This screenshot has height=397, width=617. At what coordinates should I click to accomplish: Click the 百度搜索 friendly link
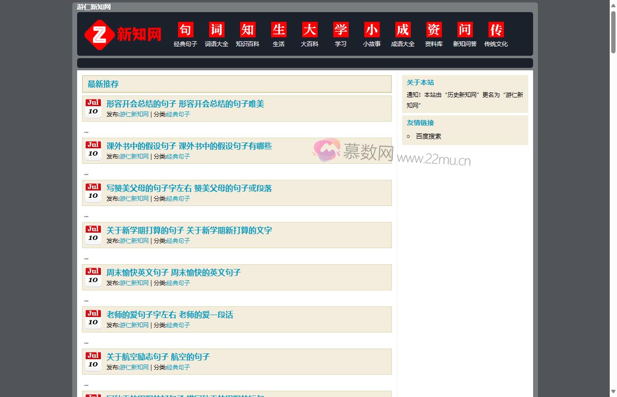428,136
